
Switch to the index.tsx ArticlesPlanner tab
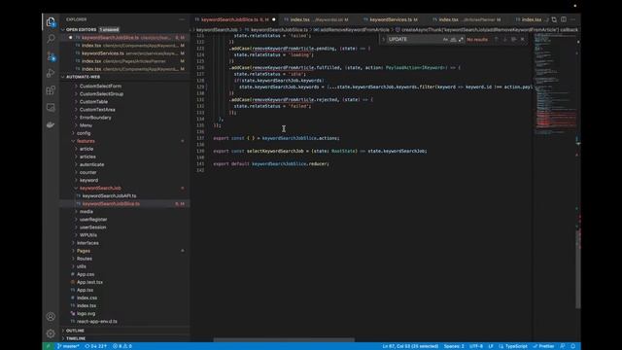pos(466,19)
